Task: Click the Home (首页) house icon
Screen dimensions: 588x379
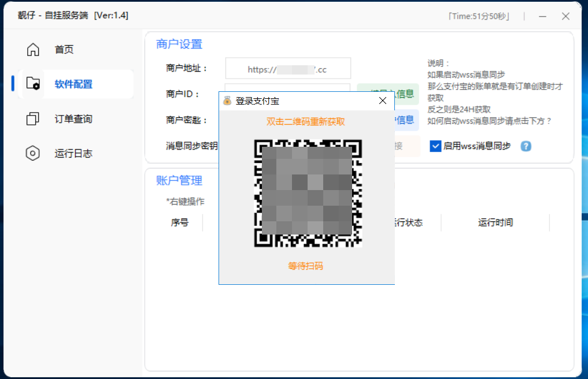Action: [33, 50]
